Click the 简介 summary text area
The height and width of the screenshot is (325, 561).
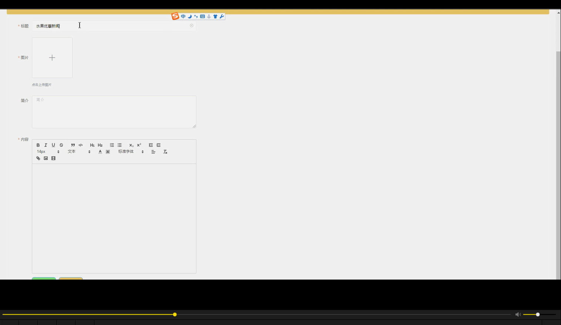[x=114, y=112]
